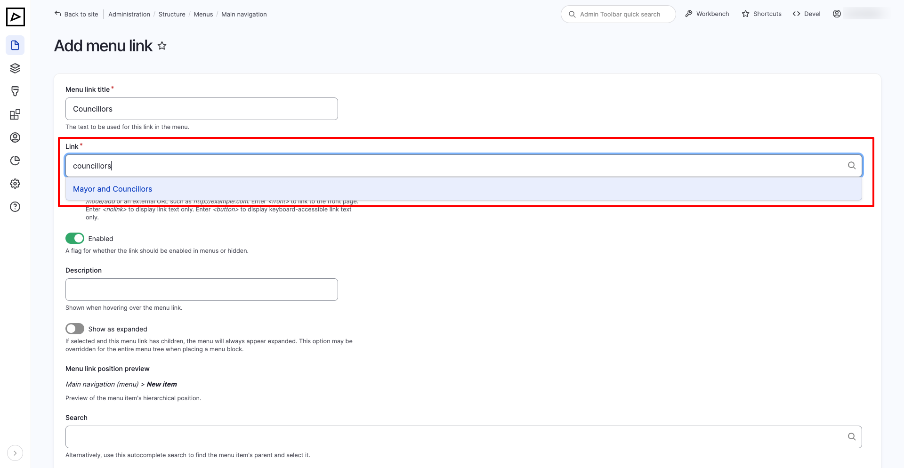
Task: View Reports via the pie chart icon
Action: click(15, 161)
